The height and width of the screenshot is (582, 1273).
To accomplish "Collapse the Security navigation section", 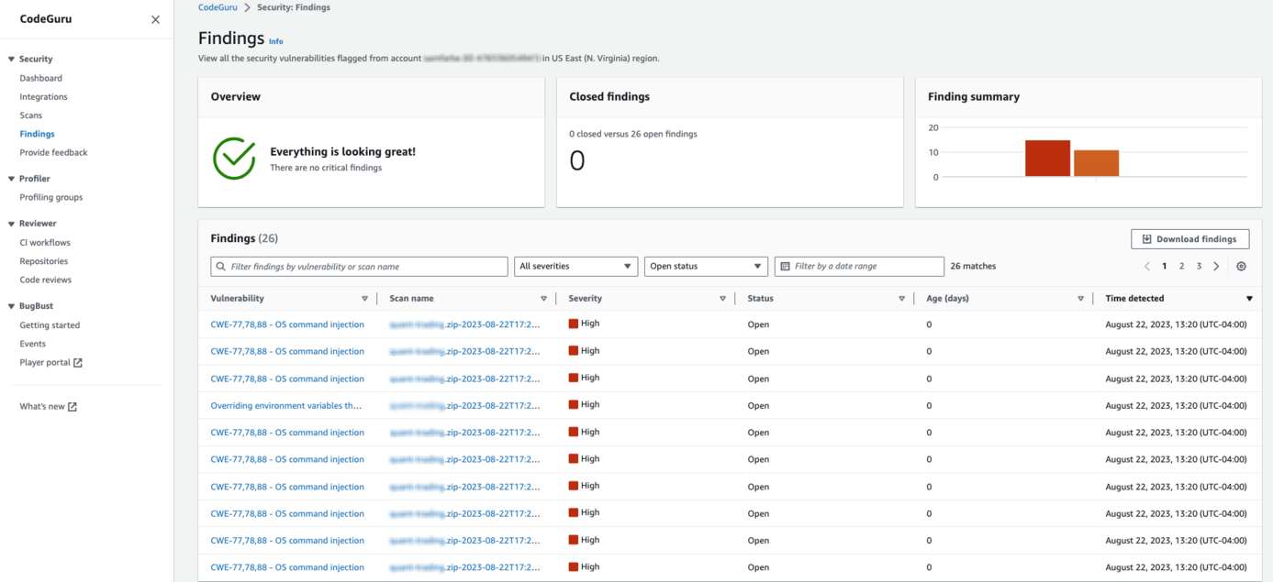I will (x=11, y=60).
